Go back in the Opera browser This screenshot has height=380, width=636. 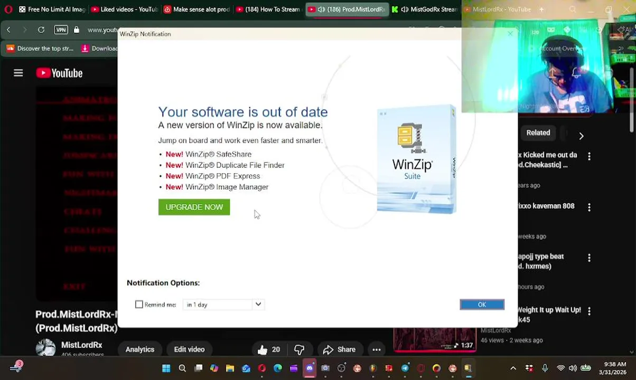(x=8, y=30)
